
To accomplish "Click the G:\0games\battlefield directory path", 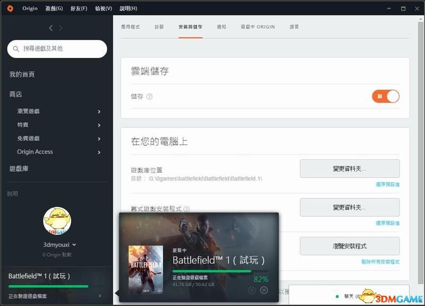I will tap(206, 178).
